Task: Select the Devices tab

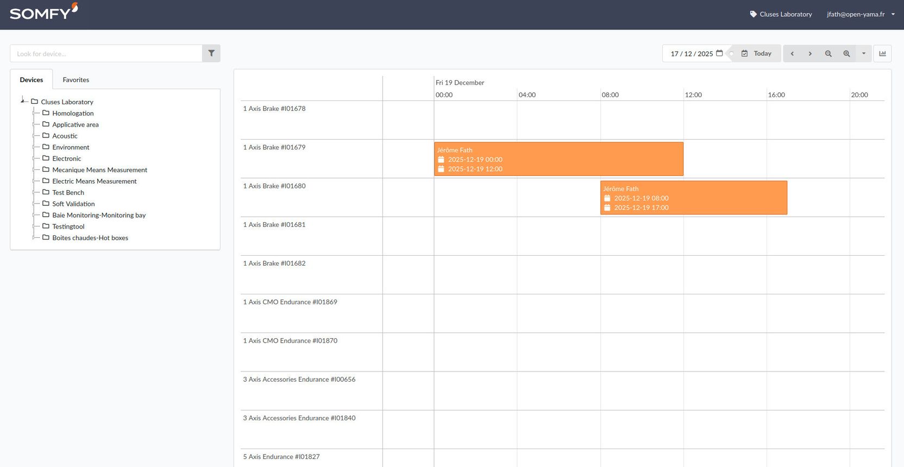Action: coord(32,79)
